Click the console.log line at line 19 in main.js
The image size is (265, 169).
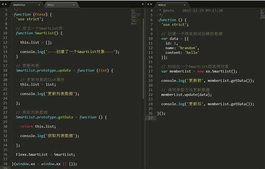[208, 81]
